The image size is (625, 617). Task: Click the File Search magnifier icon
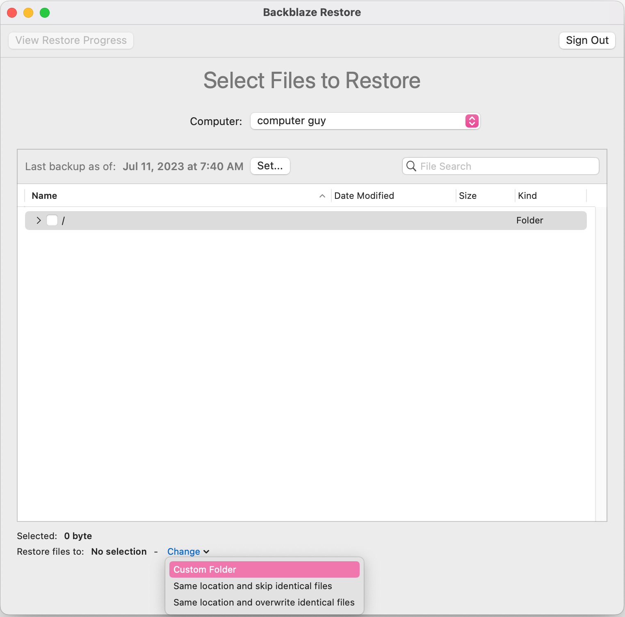point(411,166)
